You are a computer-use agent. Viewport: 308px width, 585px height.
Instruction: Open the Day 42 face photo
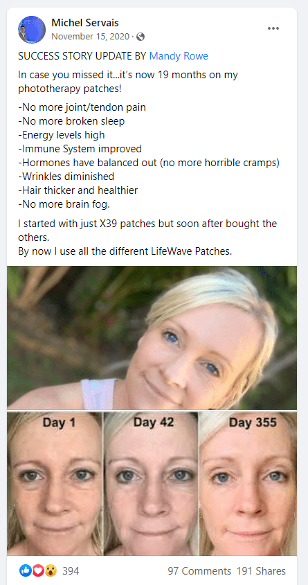[x=151, y=483]
